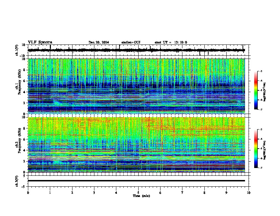Click the 'station=OUI' label

(x=131, y=42)
